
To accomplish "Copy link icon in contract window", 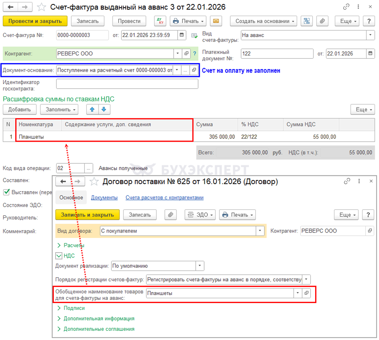I will [x=347, y=181].
